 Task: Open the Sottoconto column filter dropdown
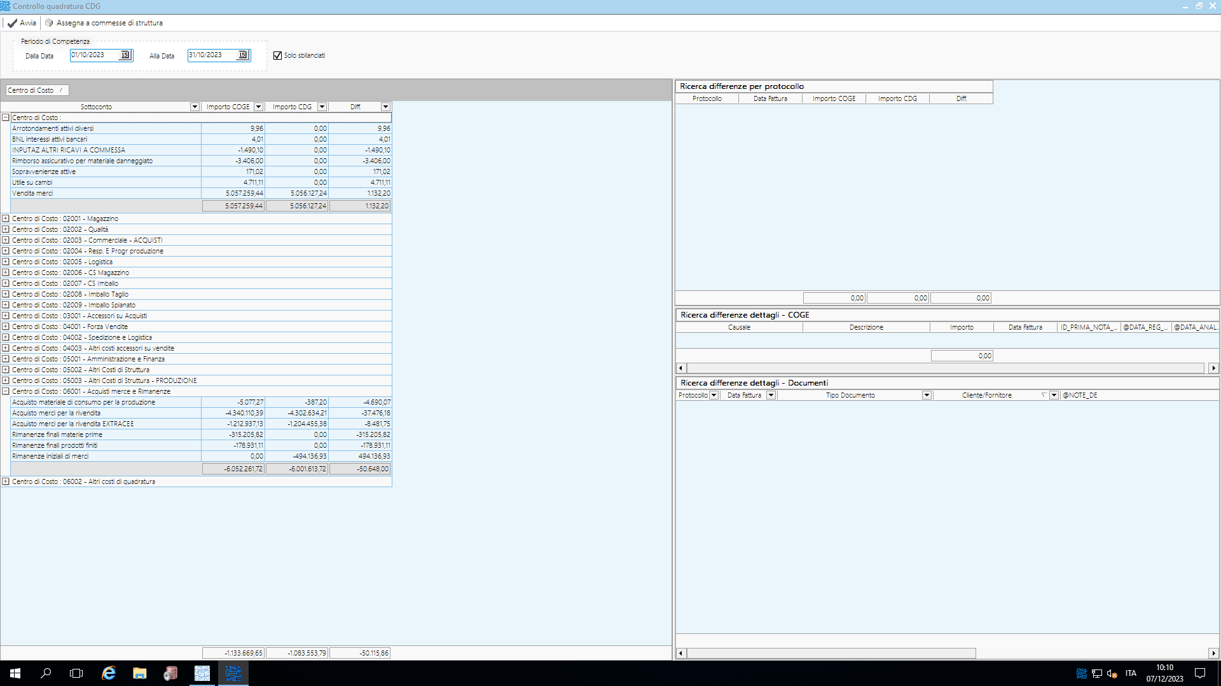(195, 107)
